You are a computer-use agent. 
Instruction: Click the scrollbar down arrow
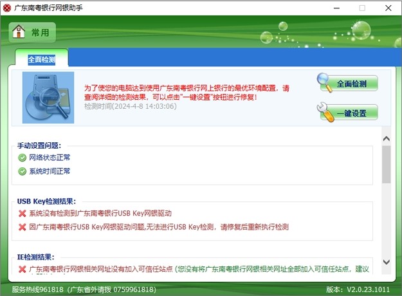pos(386,262)
